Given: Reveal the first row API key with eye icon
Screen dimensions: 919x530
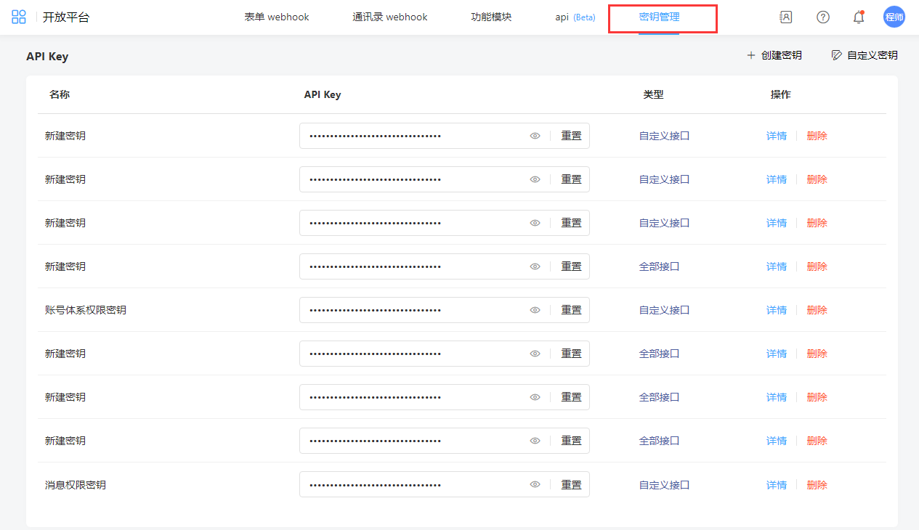Looking at the screenshot, I should click(535, 136).
